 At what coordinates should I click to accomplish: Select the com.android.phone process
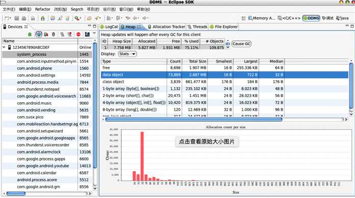tap(47, 68)
